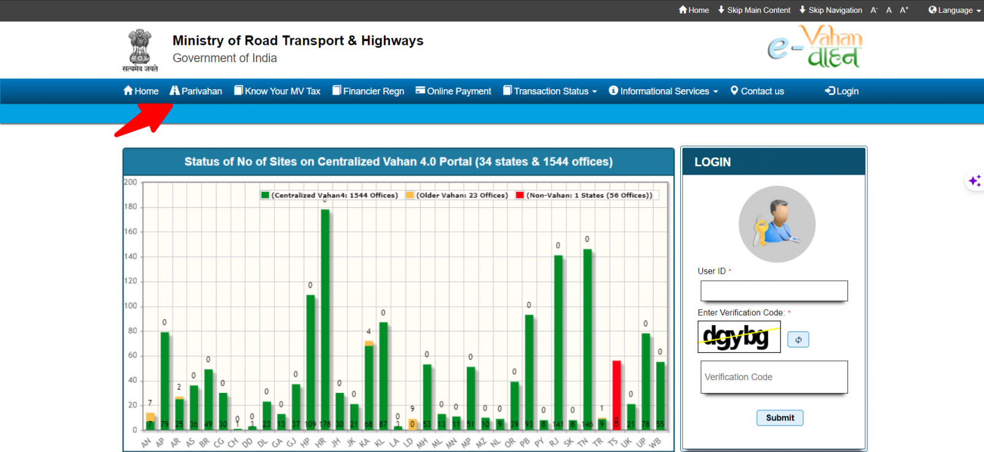This screenshot has height=452, width=984.
Task: Click the Indian national emblem logo
Action: click(140, 50)
